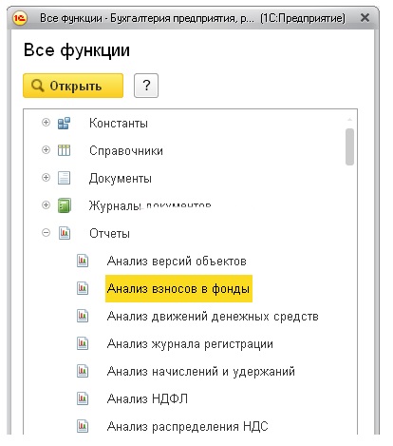
Task: Click report icon beside Анализ НДФЛ
Action: (83, 398)
